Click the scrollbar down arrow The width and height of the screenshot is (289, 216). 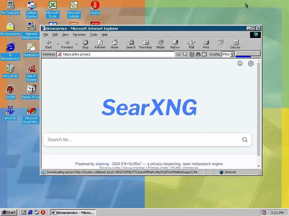pos(259,166)
